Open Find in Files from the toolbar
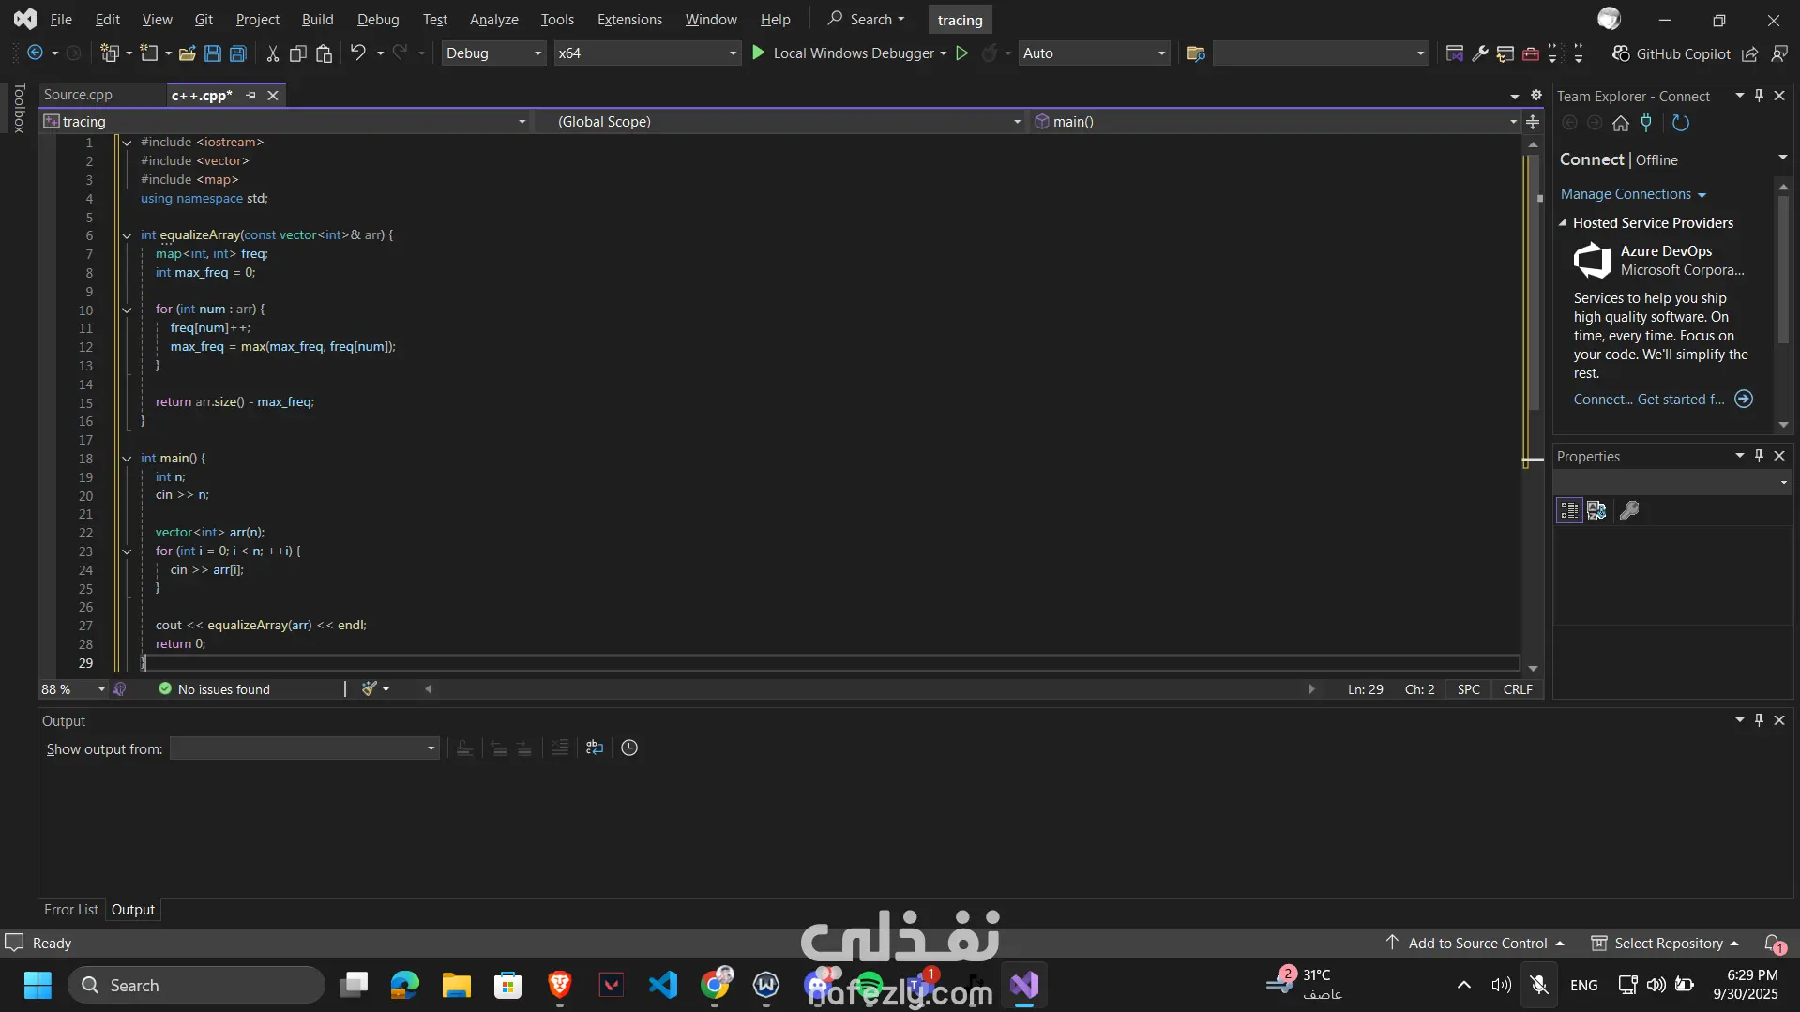Image resolution: width=1800 pixels, height=1012 pixels. [x=1195, y=53]
